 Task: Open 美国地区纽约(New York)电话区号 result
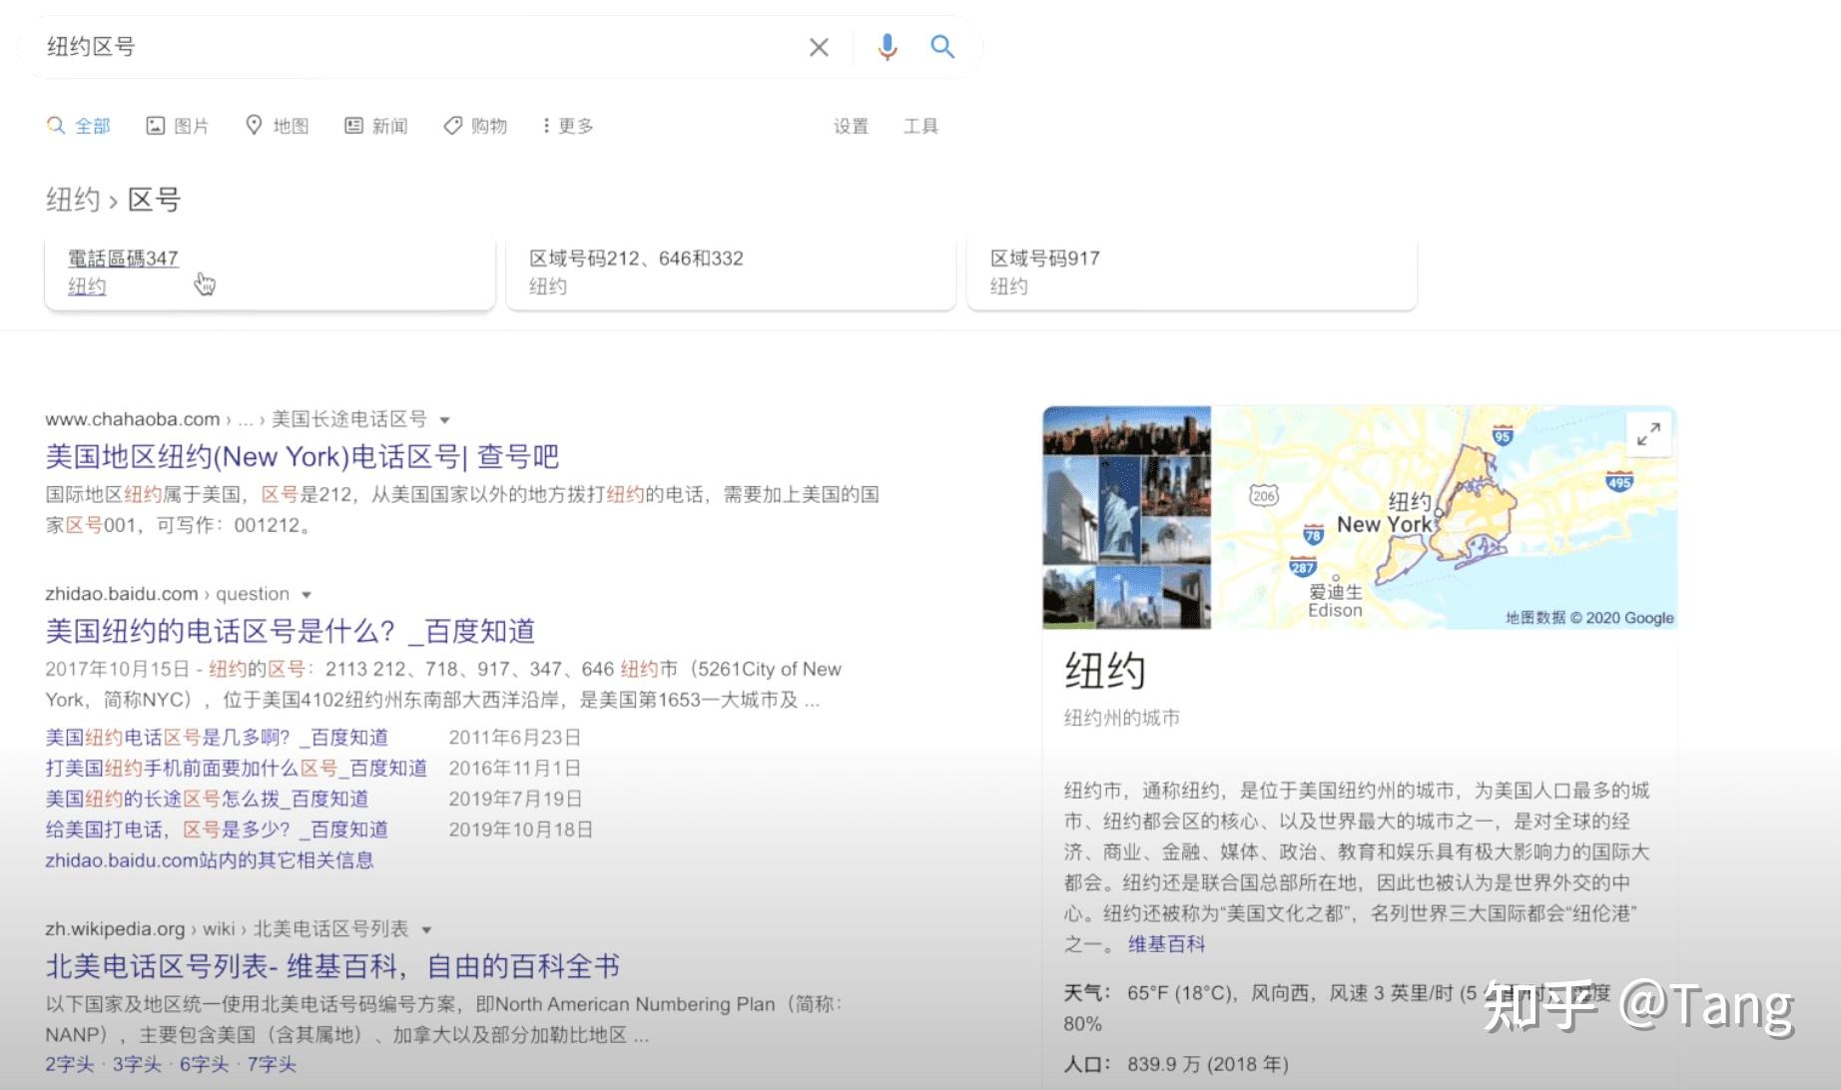click(x=302, y=457)
